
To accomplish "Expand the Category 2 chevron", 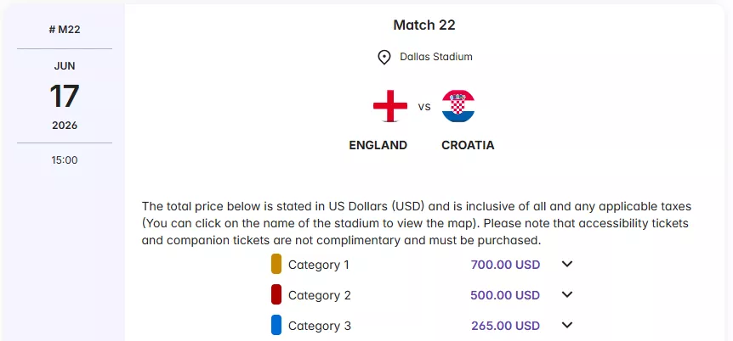I will [x=568, y=295].
